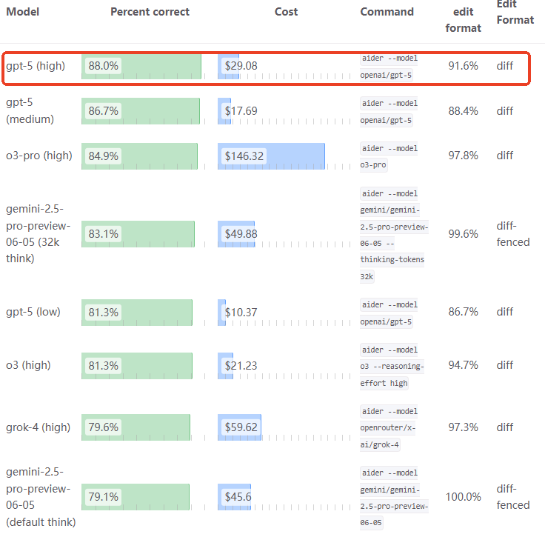The image size is (545, 537).
Task: Click the 84.9% percent correct bar
Action: 139,156
